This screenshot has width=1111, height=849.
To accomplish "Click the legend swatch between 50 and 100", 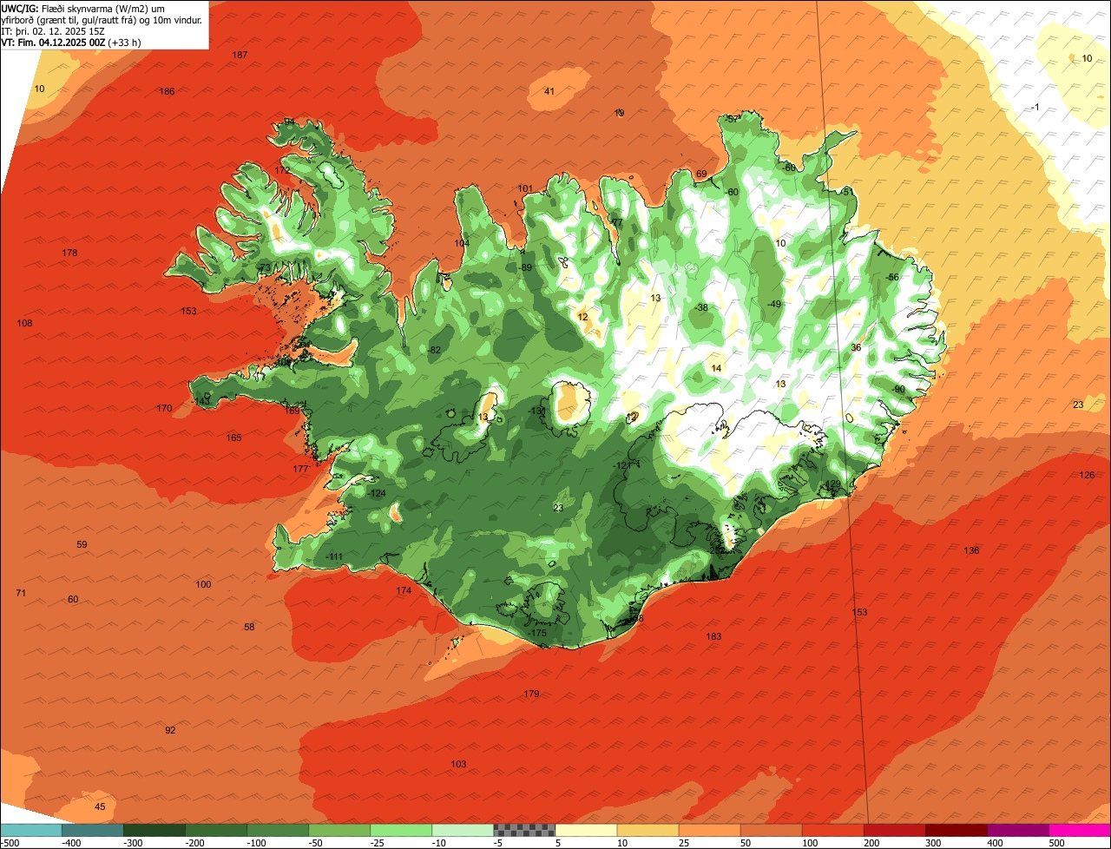I will point(771,830).
